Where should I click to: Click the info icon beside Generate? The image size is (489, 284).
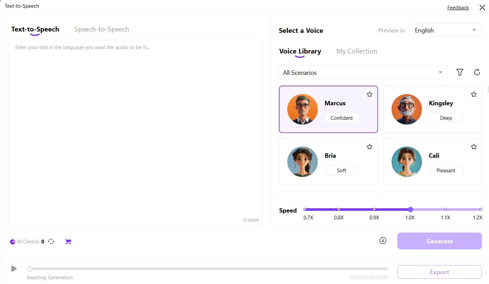[383, 241]
